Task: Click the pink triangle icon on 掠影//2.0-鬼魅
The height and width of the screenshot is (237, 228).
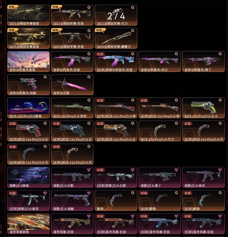Action: click(x=89, y=193)
